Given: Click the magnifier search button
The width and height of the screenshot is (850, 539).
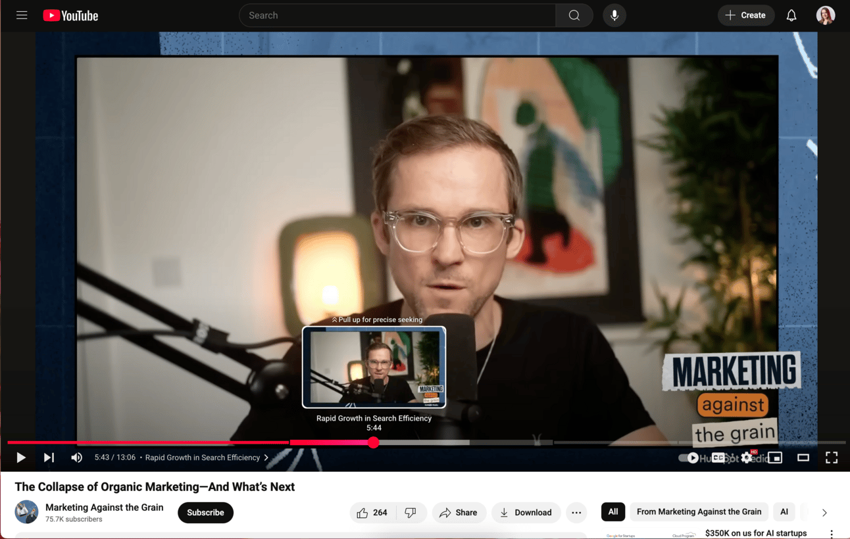Looking at the screenshot, I should click(574, 15).
